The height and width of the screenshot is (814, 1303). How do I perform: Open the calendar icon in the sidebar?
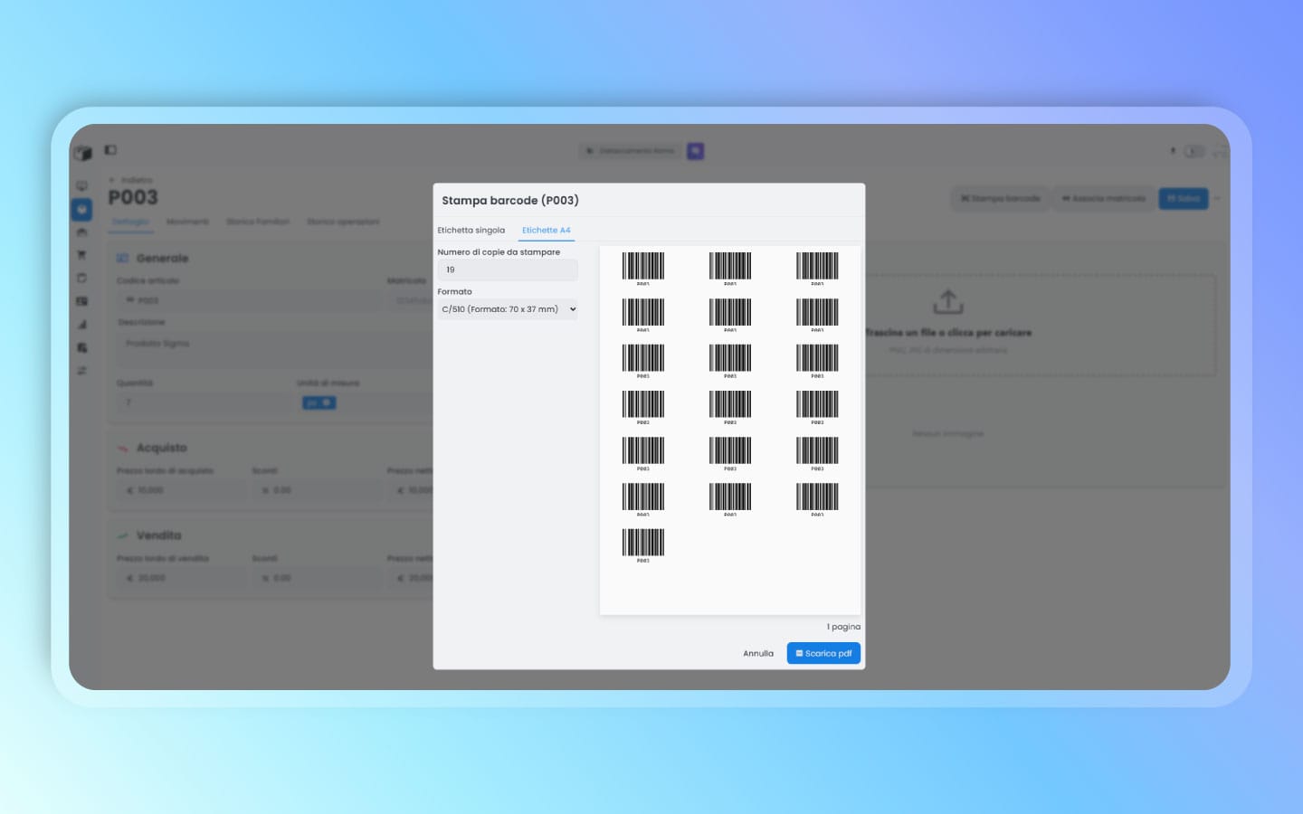tap(81, 279)
